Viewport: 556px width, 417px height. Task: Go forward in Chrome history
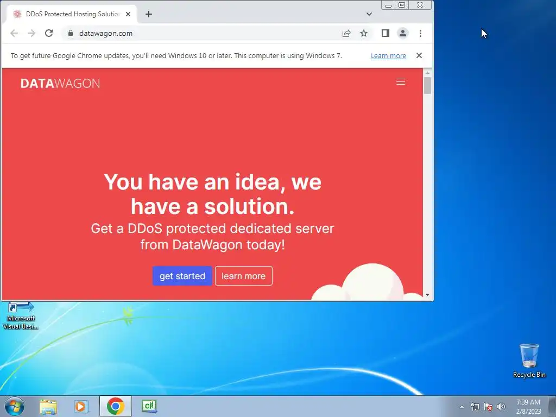tap(31, 33)
